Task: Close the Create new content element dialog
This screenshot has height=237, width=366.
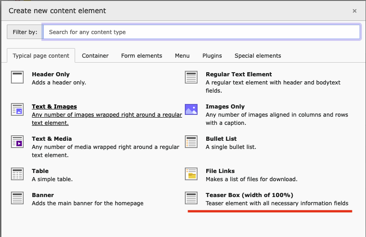Action: 355,11
